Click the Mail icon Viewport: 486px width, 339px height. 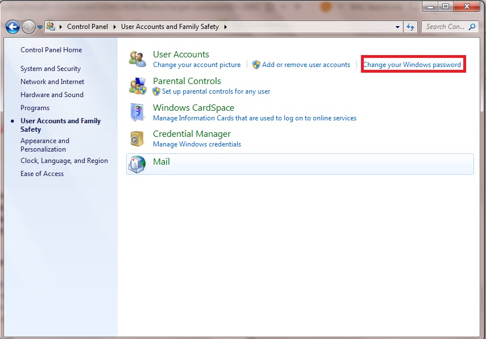click(137, 164)
